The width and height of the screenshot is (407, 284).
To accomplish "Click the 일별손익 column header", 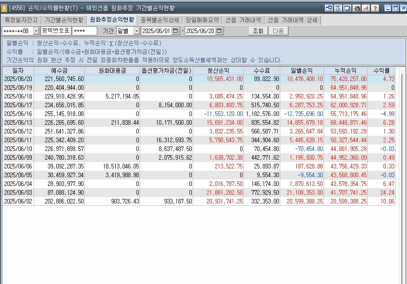I will pos(302,71).
